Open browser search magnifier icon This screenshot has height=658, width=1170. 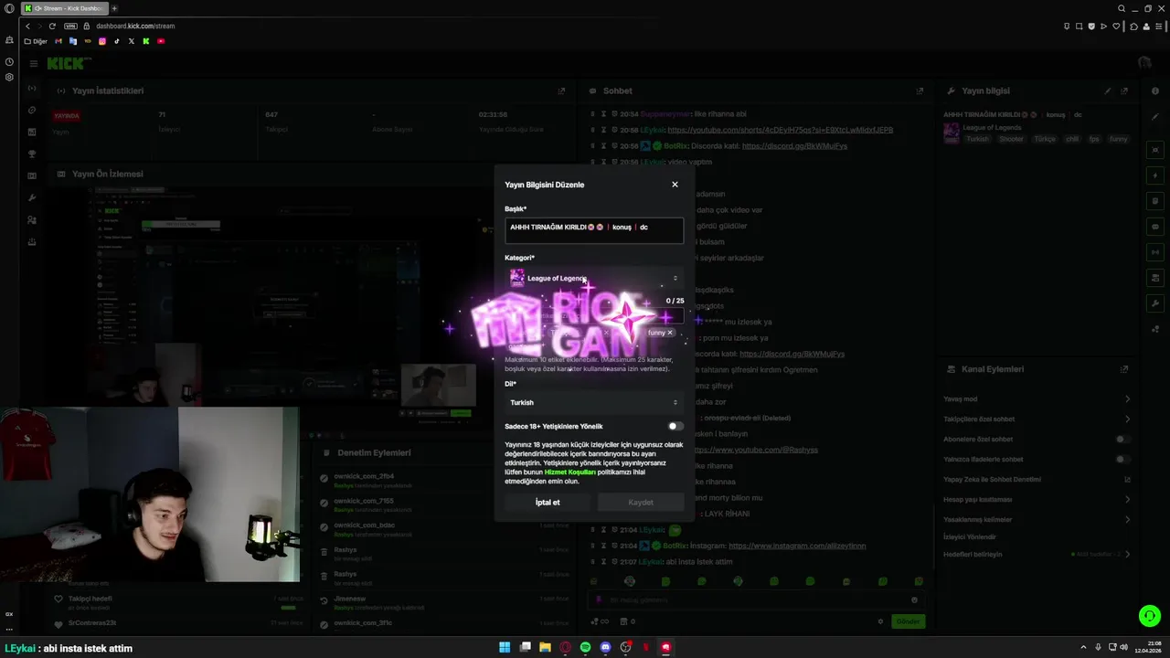coord(1122,8)
